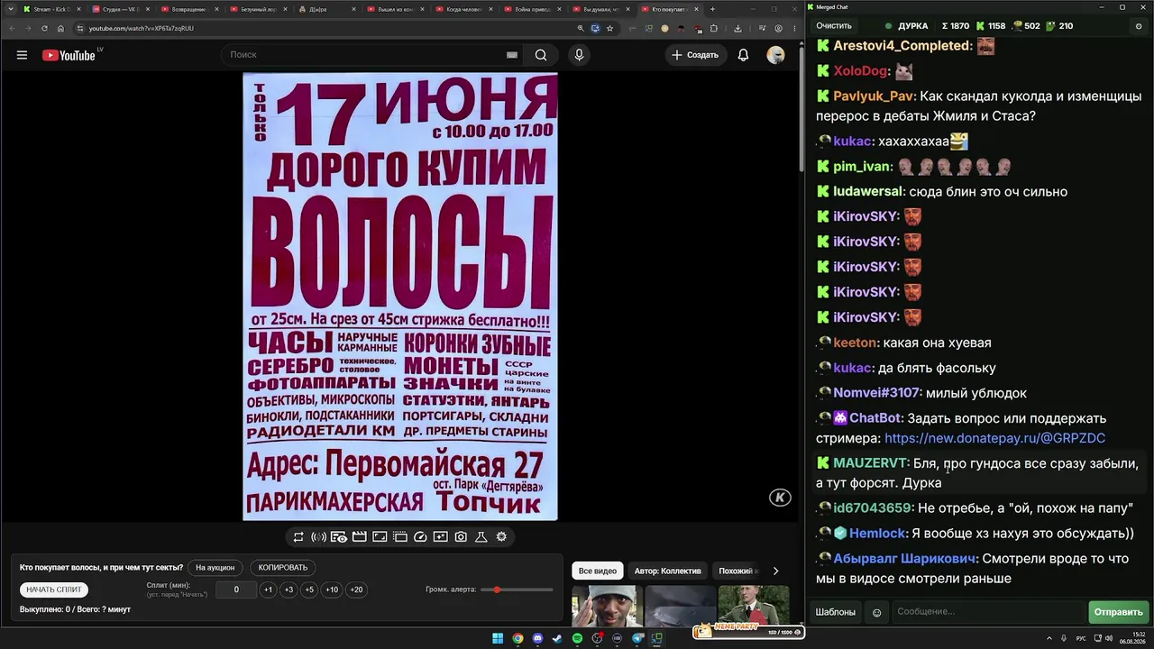Add +10 minutes to the split
1154x649 pixels.
click(332, 590)
